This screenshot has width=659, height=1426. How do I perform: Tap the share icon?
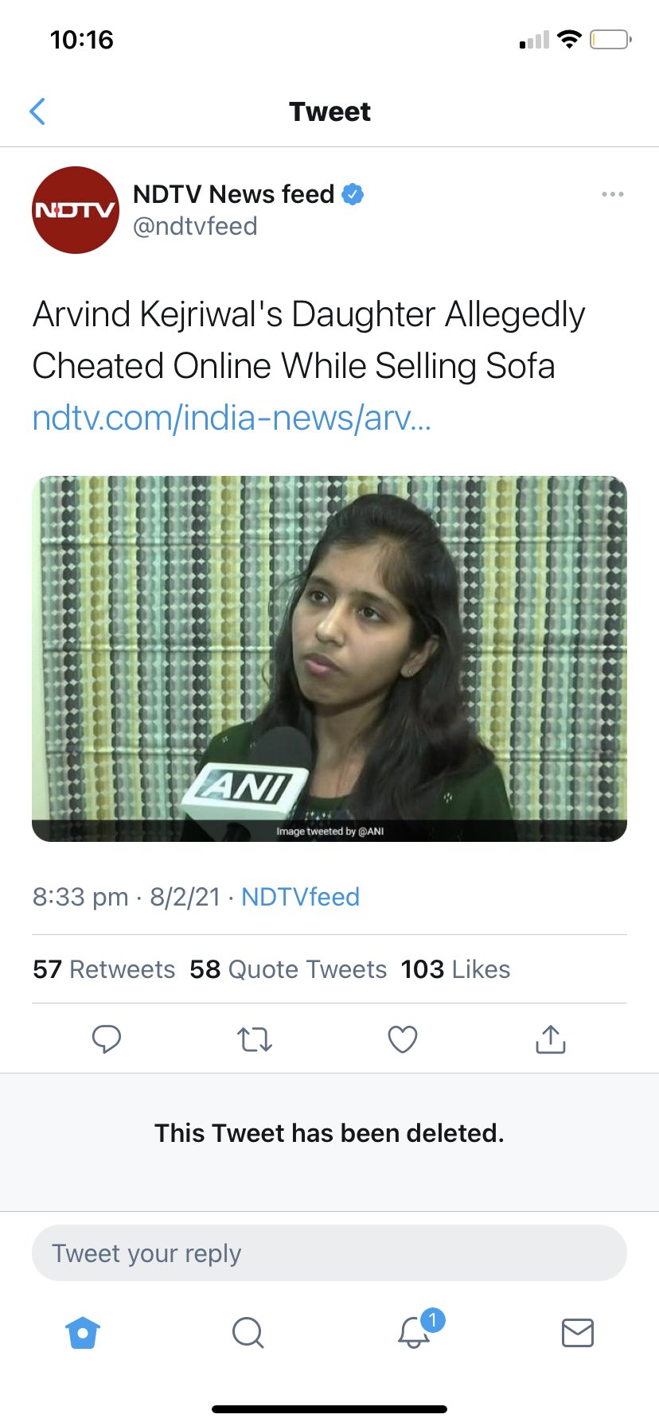tap(551, 1039)
